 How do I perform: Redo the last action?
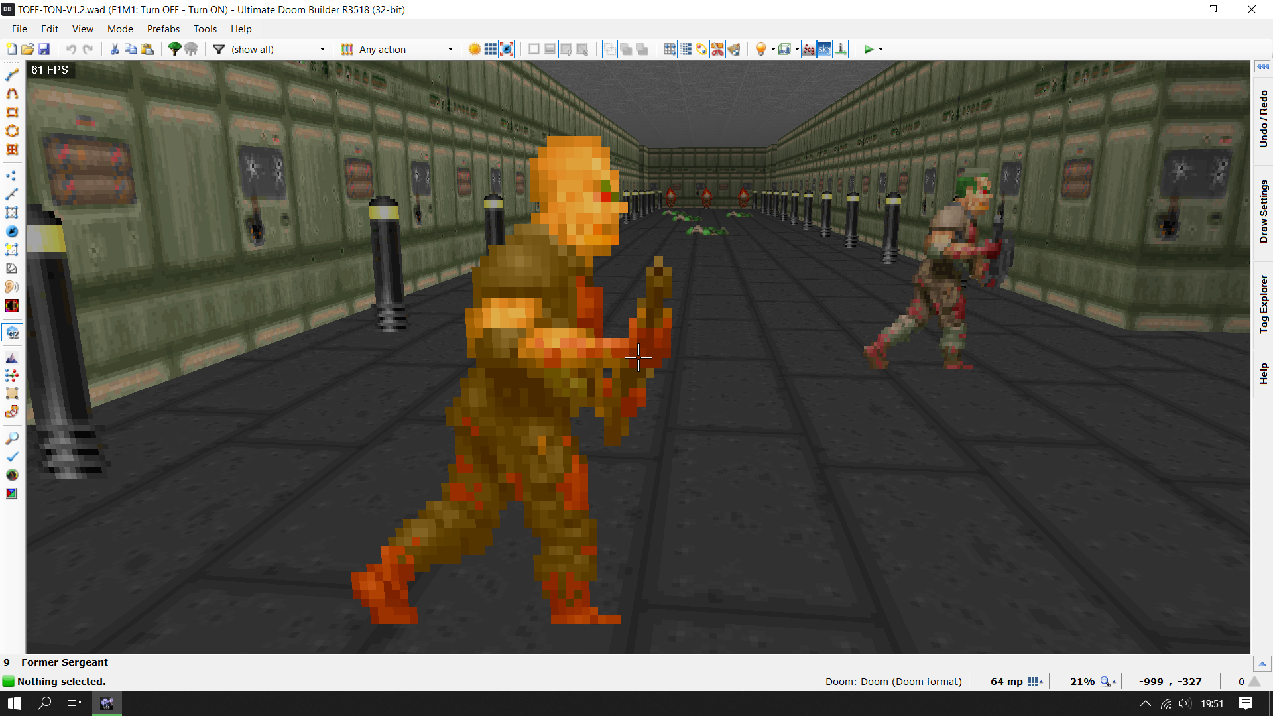pyautogui.click(x=88, y=49)
